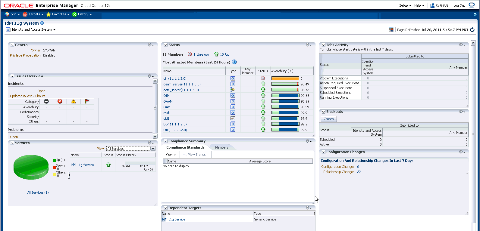Open the oaam_server(11.1.1.3.0) link
The height and width of the screenshot is (231, 480).
pos(182,84)
